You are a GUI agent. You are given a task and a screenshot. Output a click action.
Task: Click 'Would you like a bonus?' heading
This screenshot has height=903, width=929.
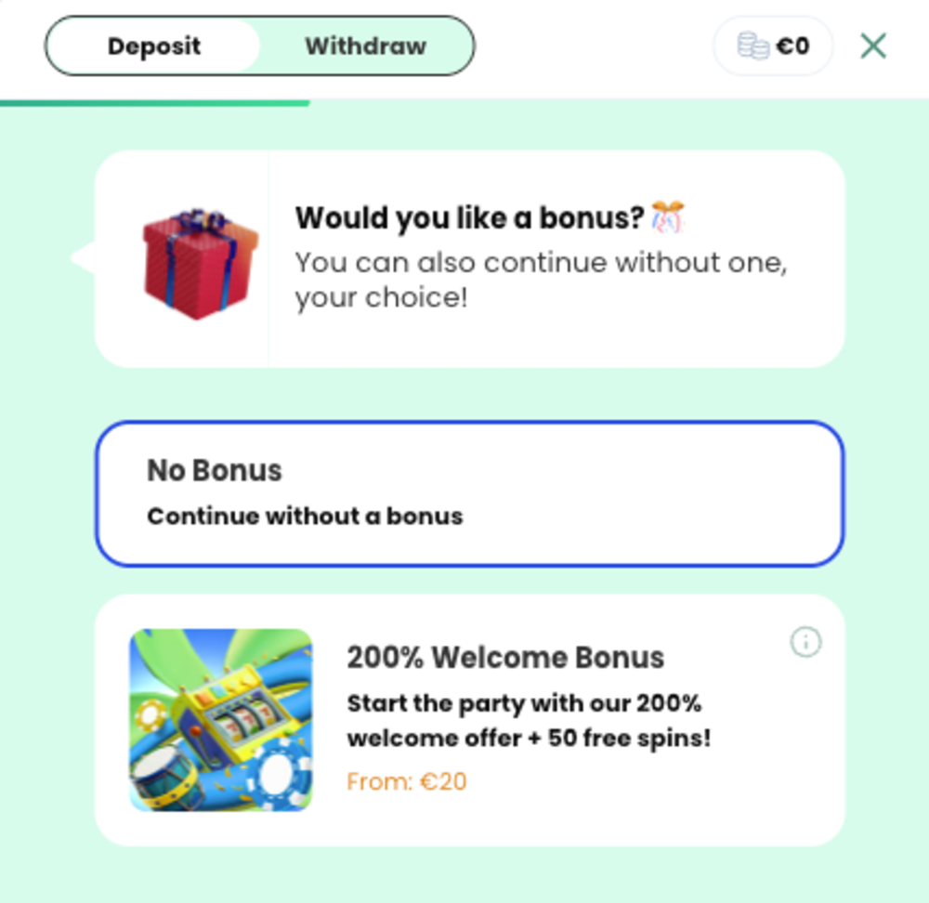(469, 218)
